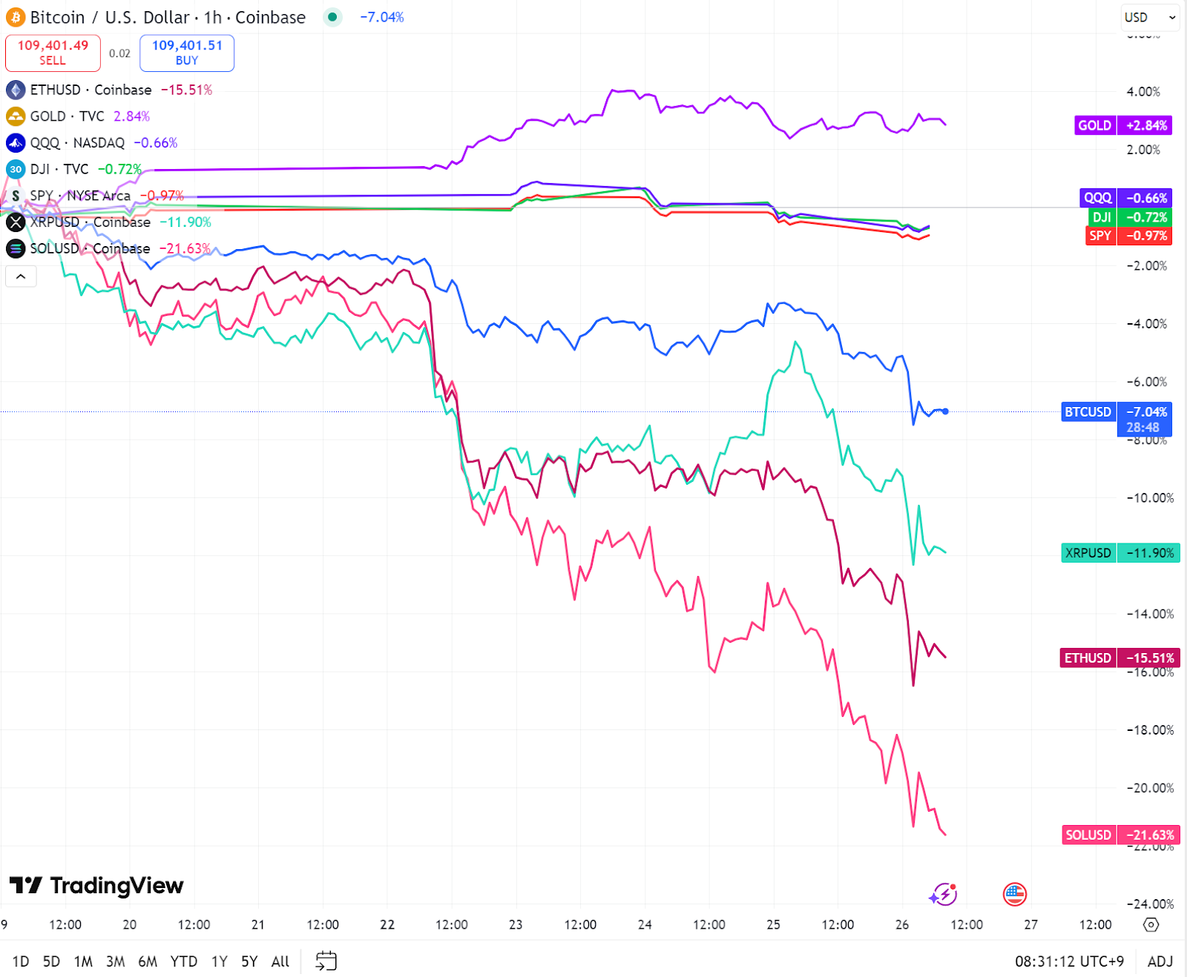The width and height of the screenshot is (1187, 977).
Task: Click the green market status indicator
Action: 332,17
